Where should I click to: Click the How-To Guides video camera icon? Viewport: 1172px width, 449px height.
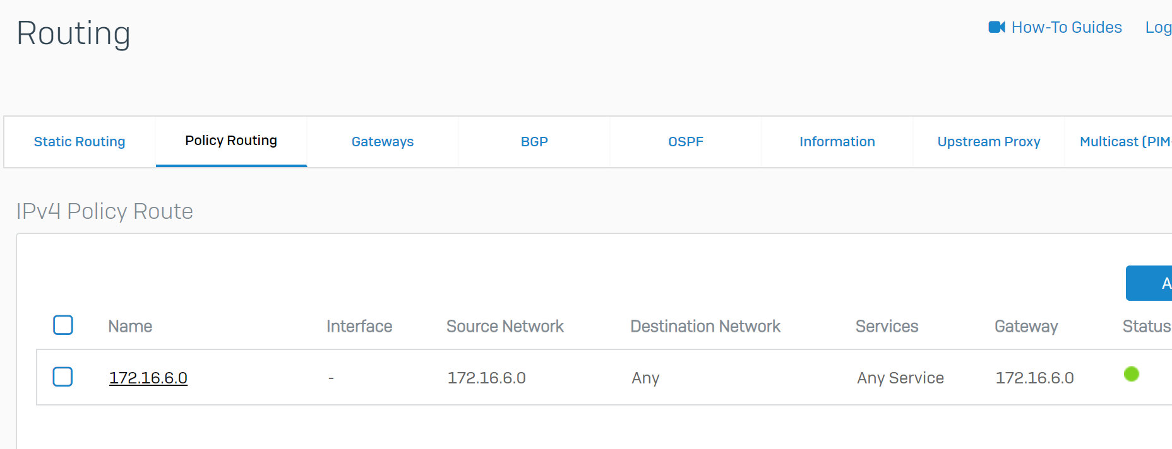tap(996, 27)
